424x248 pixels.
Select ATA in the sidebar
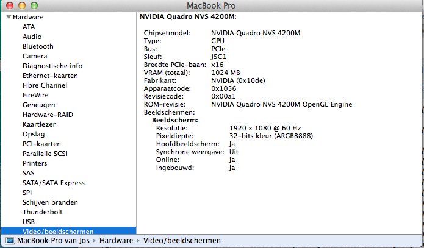click(x=29, y=27)
